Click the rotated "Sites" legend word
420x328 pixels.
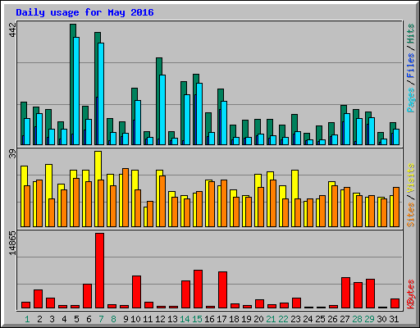[411, 215]
